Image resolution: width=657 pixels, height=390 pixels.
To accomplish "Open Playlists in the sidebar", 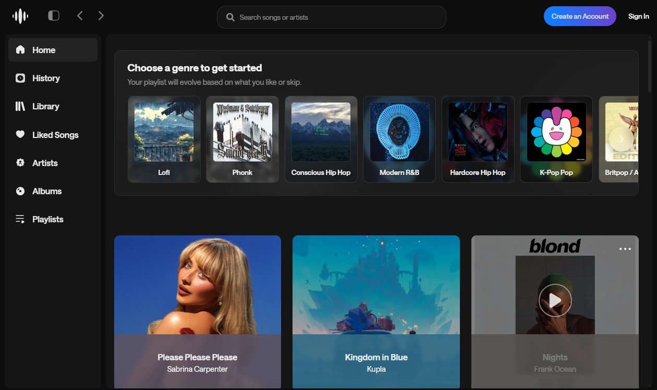I will 47,219.
